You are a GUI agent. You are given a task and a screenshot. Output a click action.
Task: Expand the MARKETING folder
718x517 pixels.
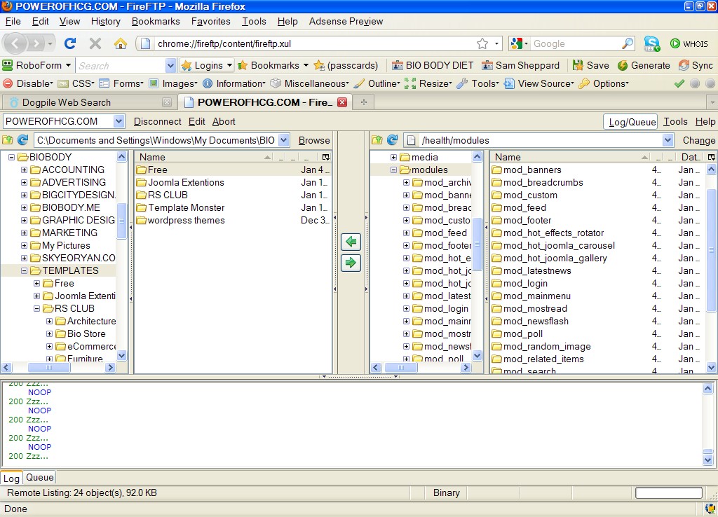(x=24, y=233)
